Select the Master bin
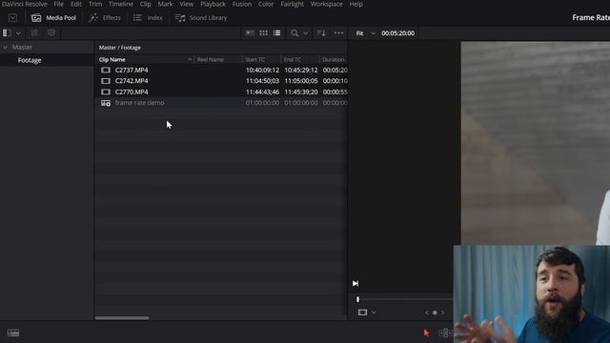Screen dimensions: 610x343 (22, 47)
